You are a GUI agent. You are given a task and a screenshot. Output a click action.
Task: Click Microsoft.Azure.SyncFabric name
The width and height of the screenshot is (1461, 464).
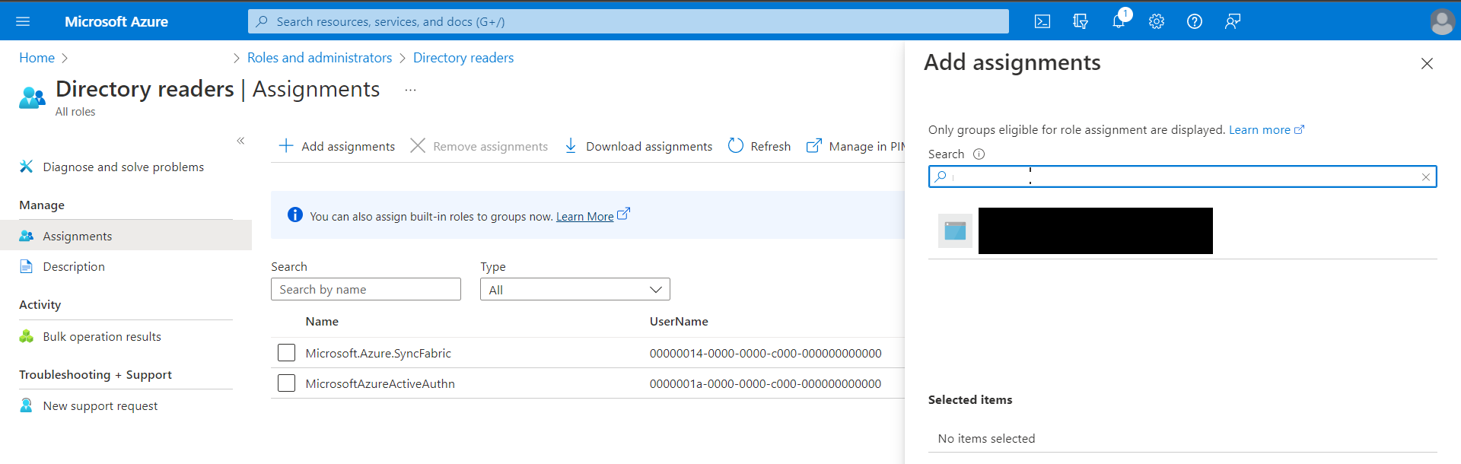point(378,353)
